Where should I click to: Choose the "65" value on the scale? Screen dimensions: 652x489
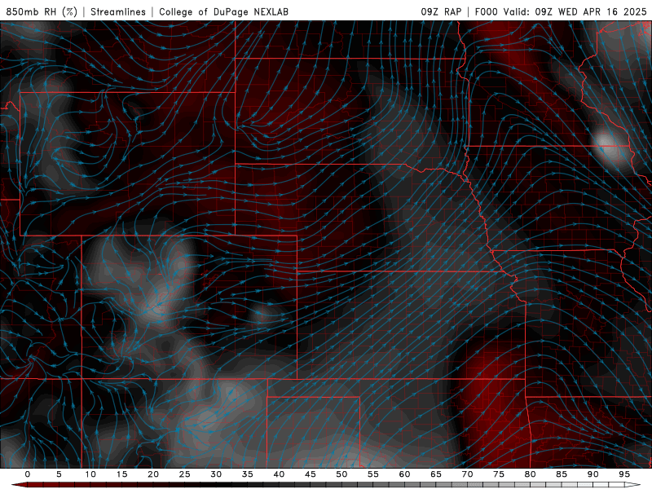436,474
